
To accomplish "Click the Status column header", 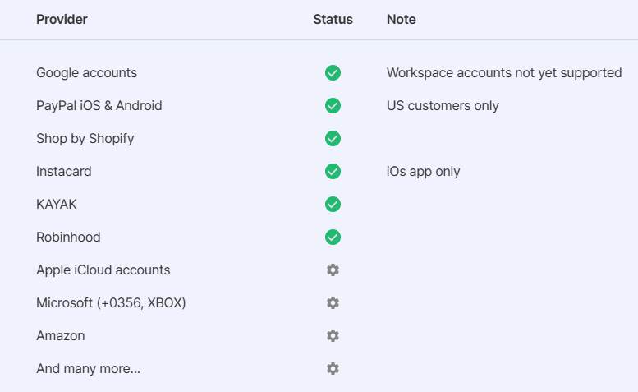I will coord(333,20).
